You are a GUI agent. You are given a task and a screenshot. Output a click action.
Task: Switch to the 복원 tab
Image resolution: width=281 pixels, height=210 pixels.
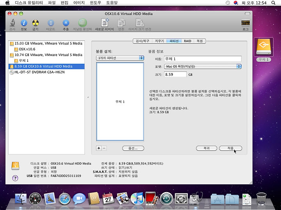click(x=200, y=41)
